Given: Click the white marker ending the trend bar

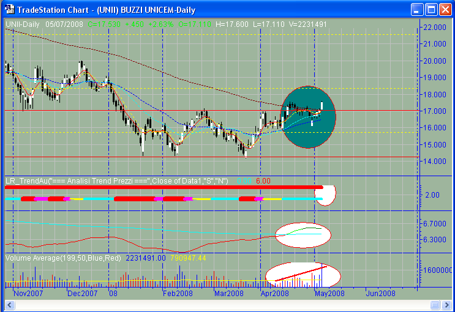Looking at the screenshot, I should tap(329, 195).
